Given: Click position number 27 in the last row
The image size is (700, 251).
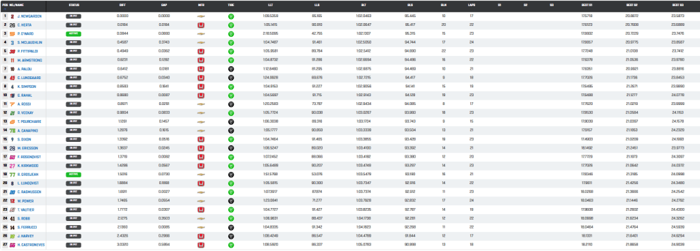Looking at the screenshot, I should tap(5, 245).
